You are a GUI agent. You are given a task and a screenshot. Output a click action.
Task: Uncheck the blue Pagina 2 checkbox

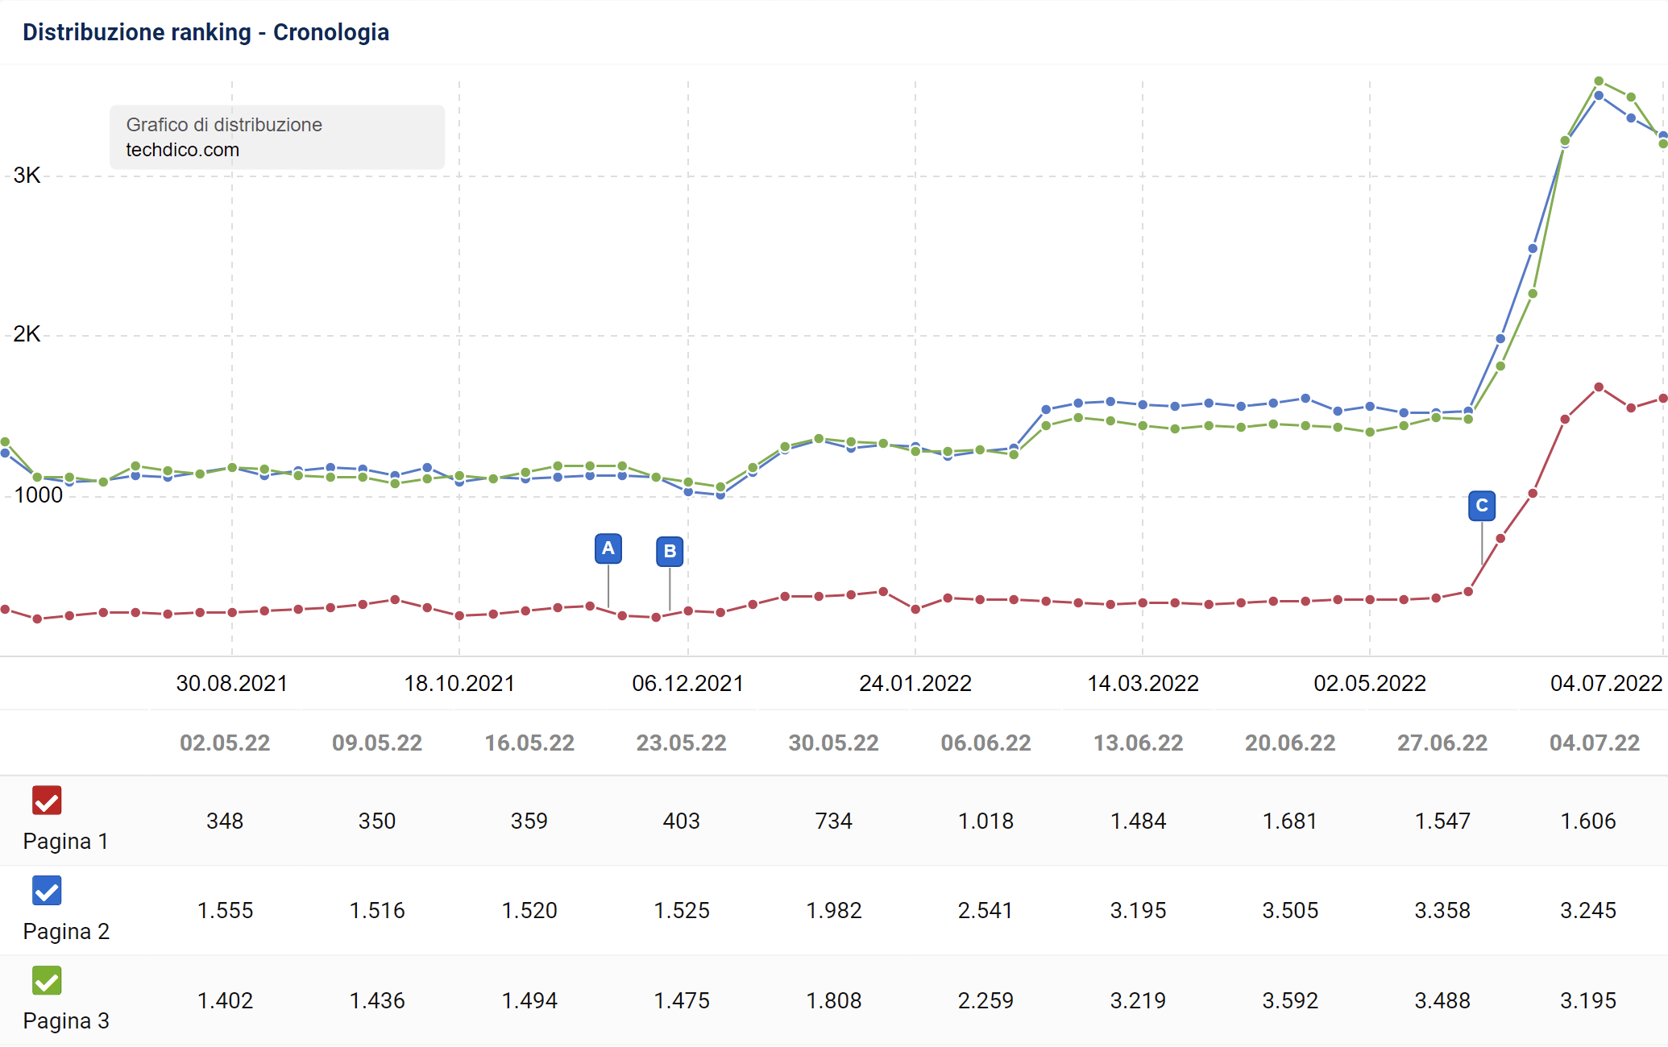tap(47, 891)
